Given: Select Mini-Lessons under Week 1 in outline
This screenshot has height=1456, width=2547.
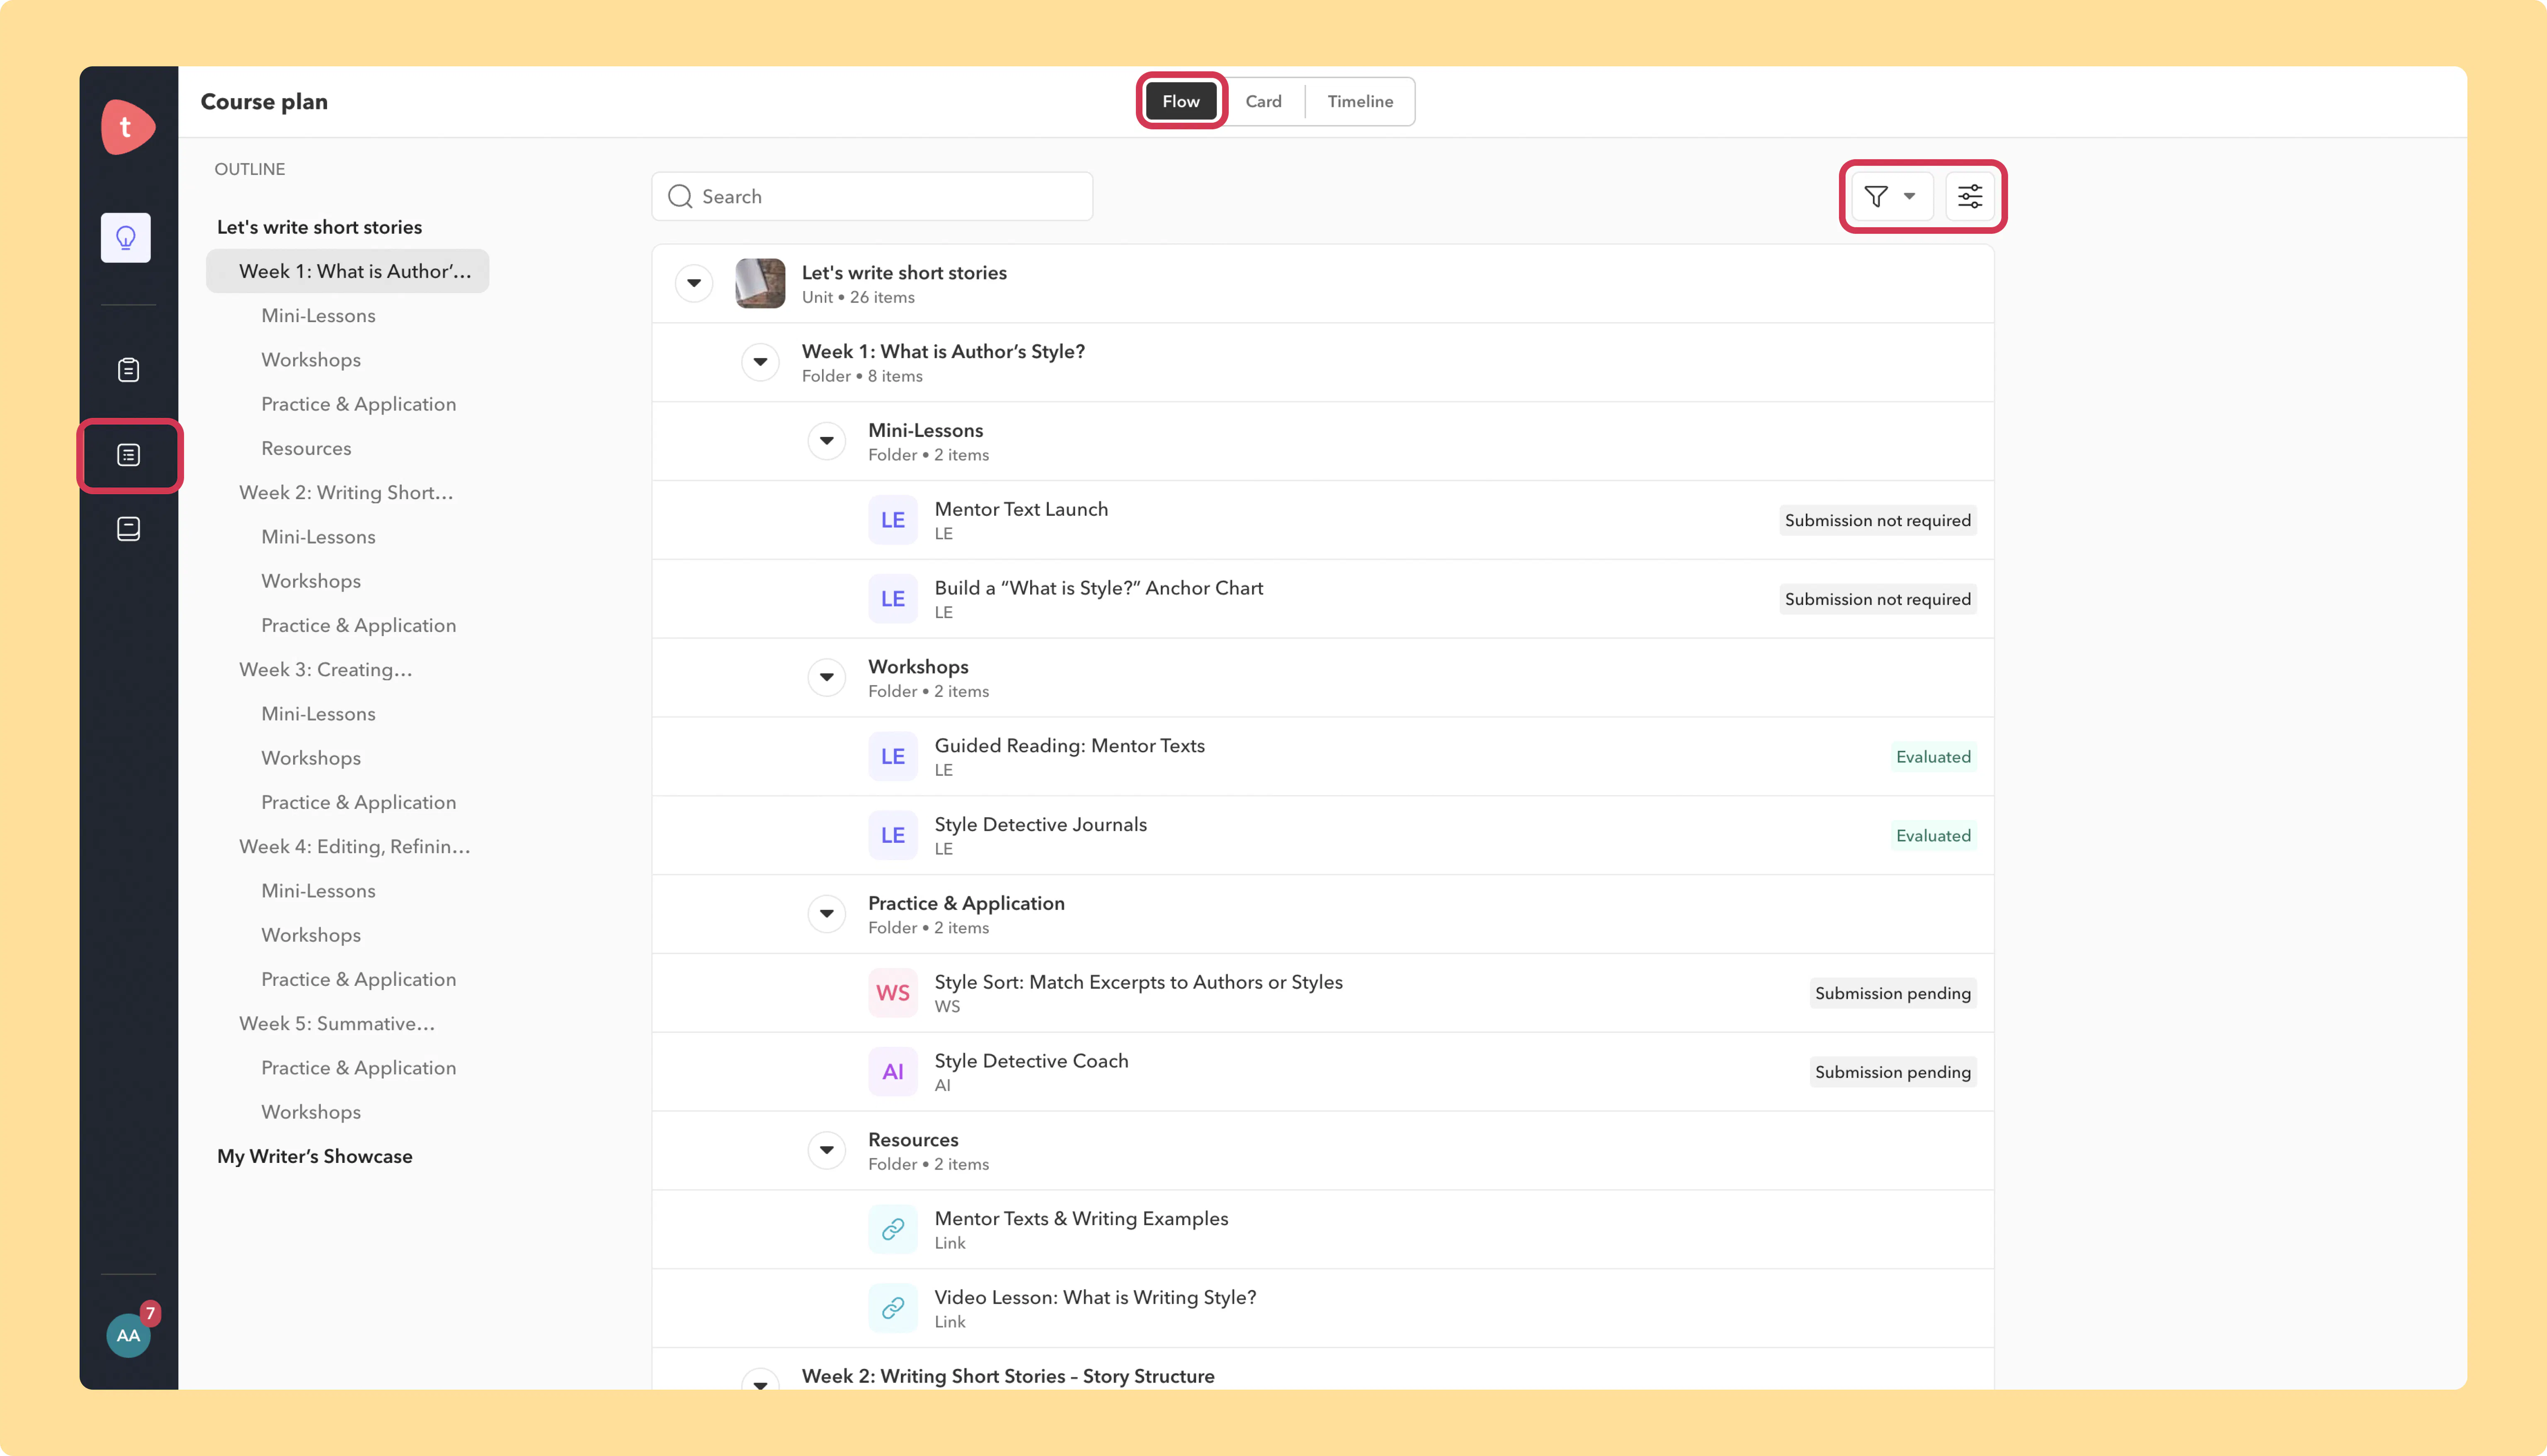Looking at the screenshot, I should point(318,315).
